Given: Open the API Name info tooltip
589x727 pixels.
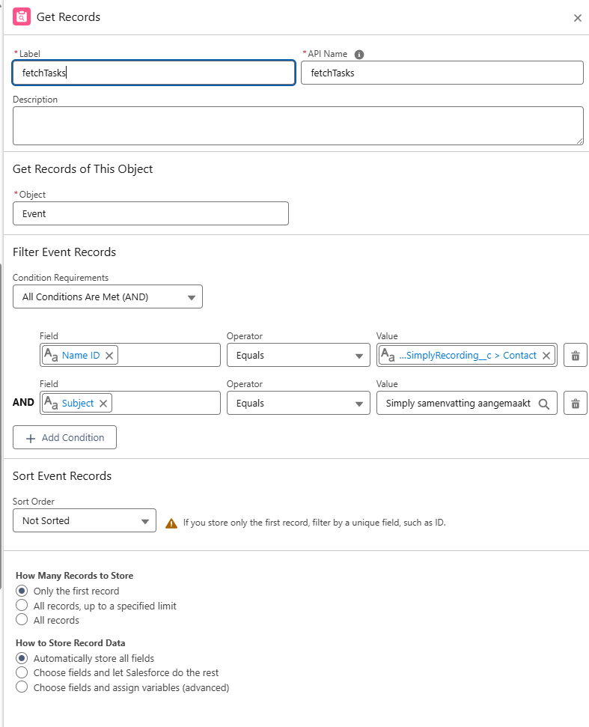Looking at the screenshot, I should [358, 54].
